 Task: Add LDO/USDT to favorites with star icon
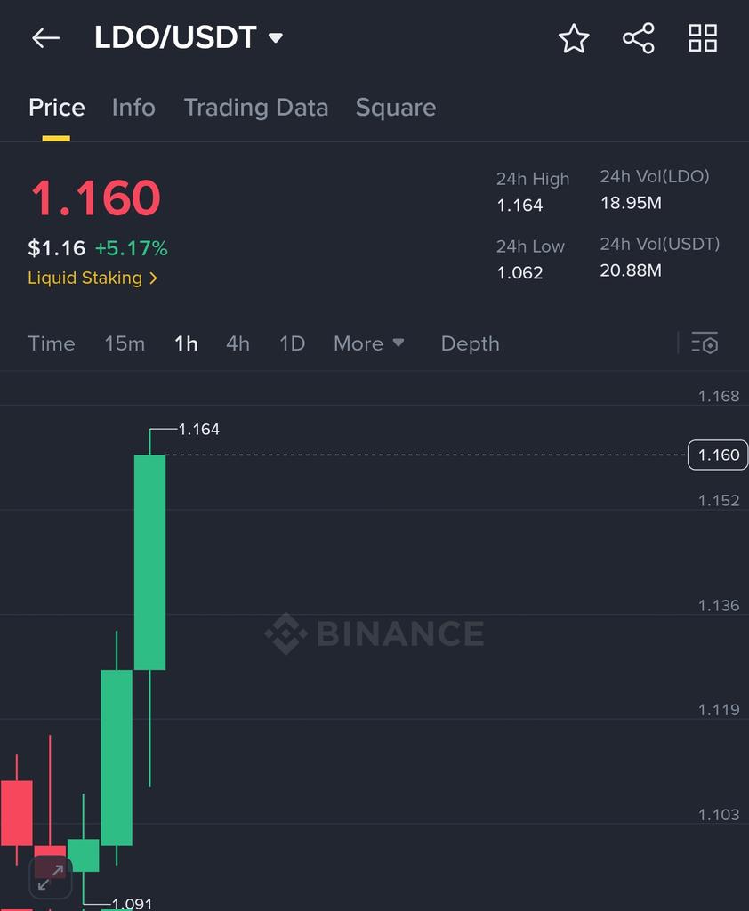574,38
